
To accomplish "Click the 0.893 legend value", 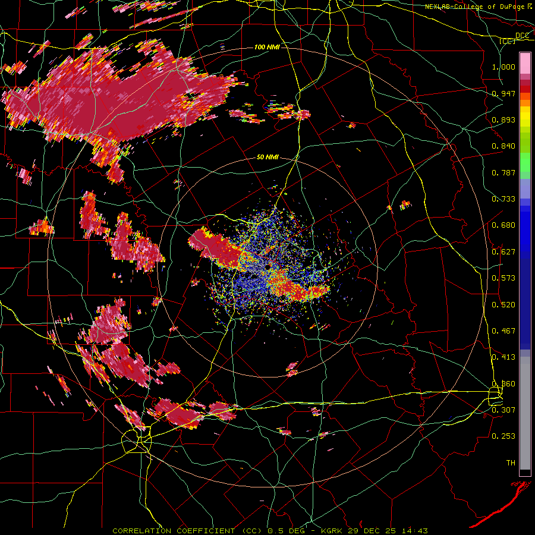I will tap(503, 119).
